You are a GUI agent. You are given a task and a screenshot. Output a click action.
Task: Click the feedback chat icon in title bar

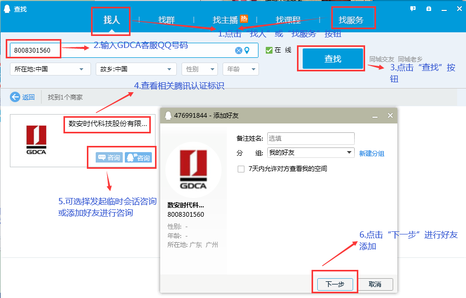point(413,9)
